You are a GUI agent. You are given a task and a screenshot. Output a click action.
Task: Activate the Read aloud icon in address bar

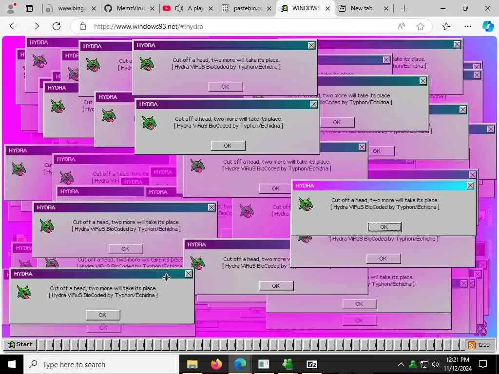(x=402, y=26)
